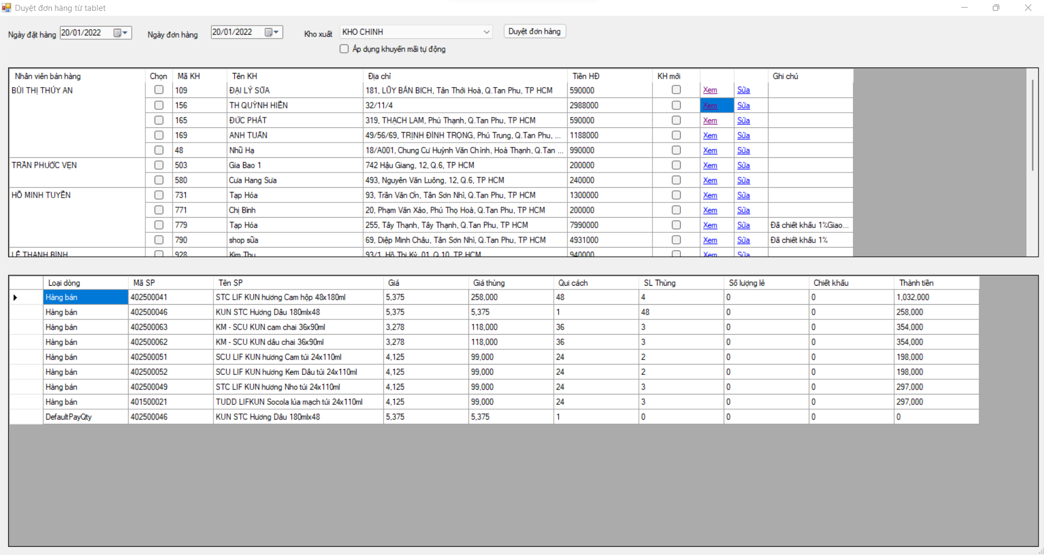Viewport: 1044px width, 555px height.
Task: Tick Chọn checkbox for Gia Bao 1
Action: pyautogui.click(x=159, y=165)
